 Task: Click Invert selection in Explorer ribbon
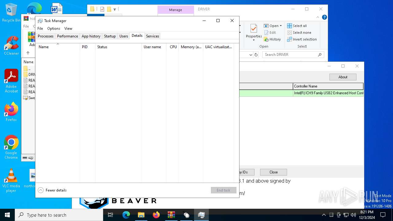(302, 39)
